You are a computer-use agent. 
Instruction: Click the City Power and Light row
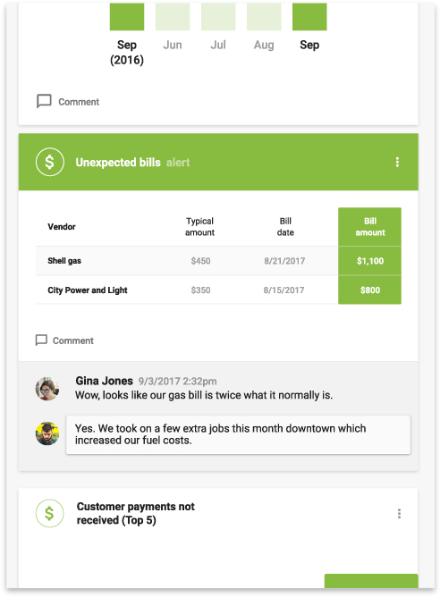[218, 290]
